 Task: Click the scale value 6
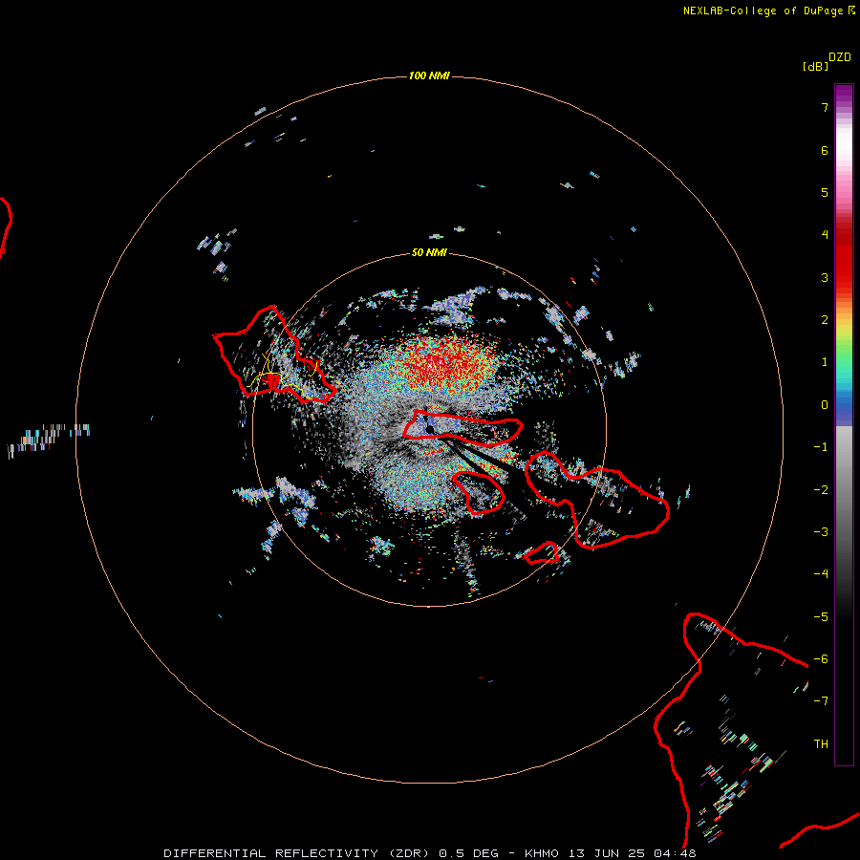click(x=825, y=150)
